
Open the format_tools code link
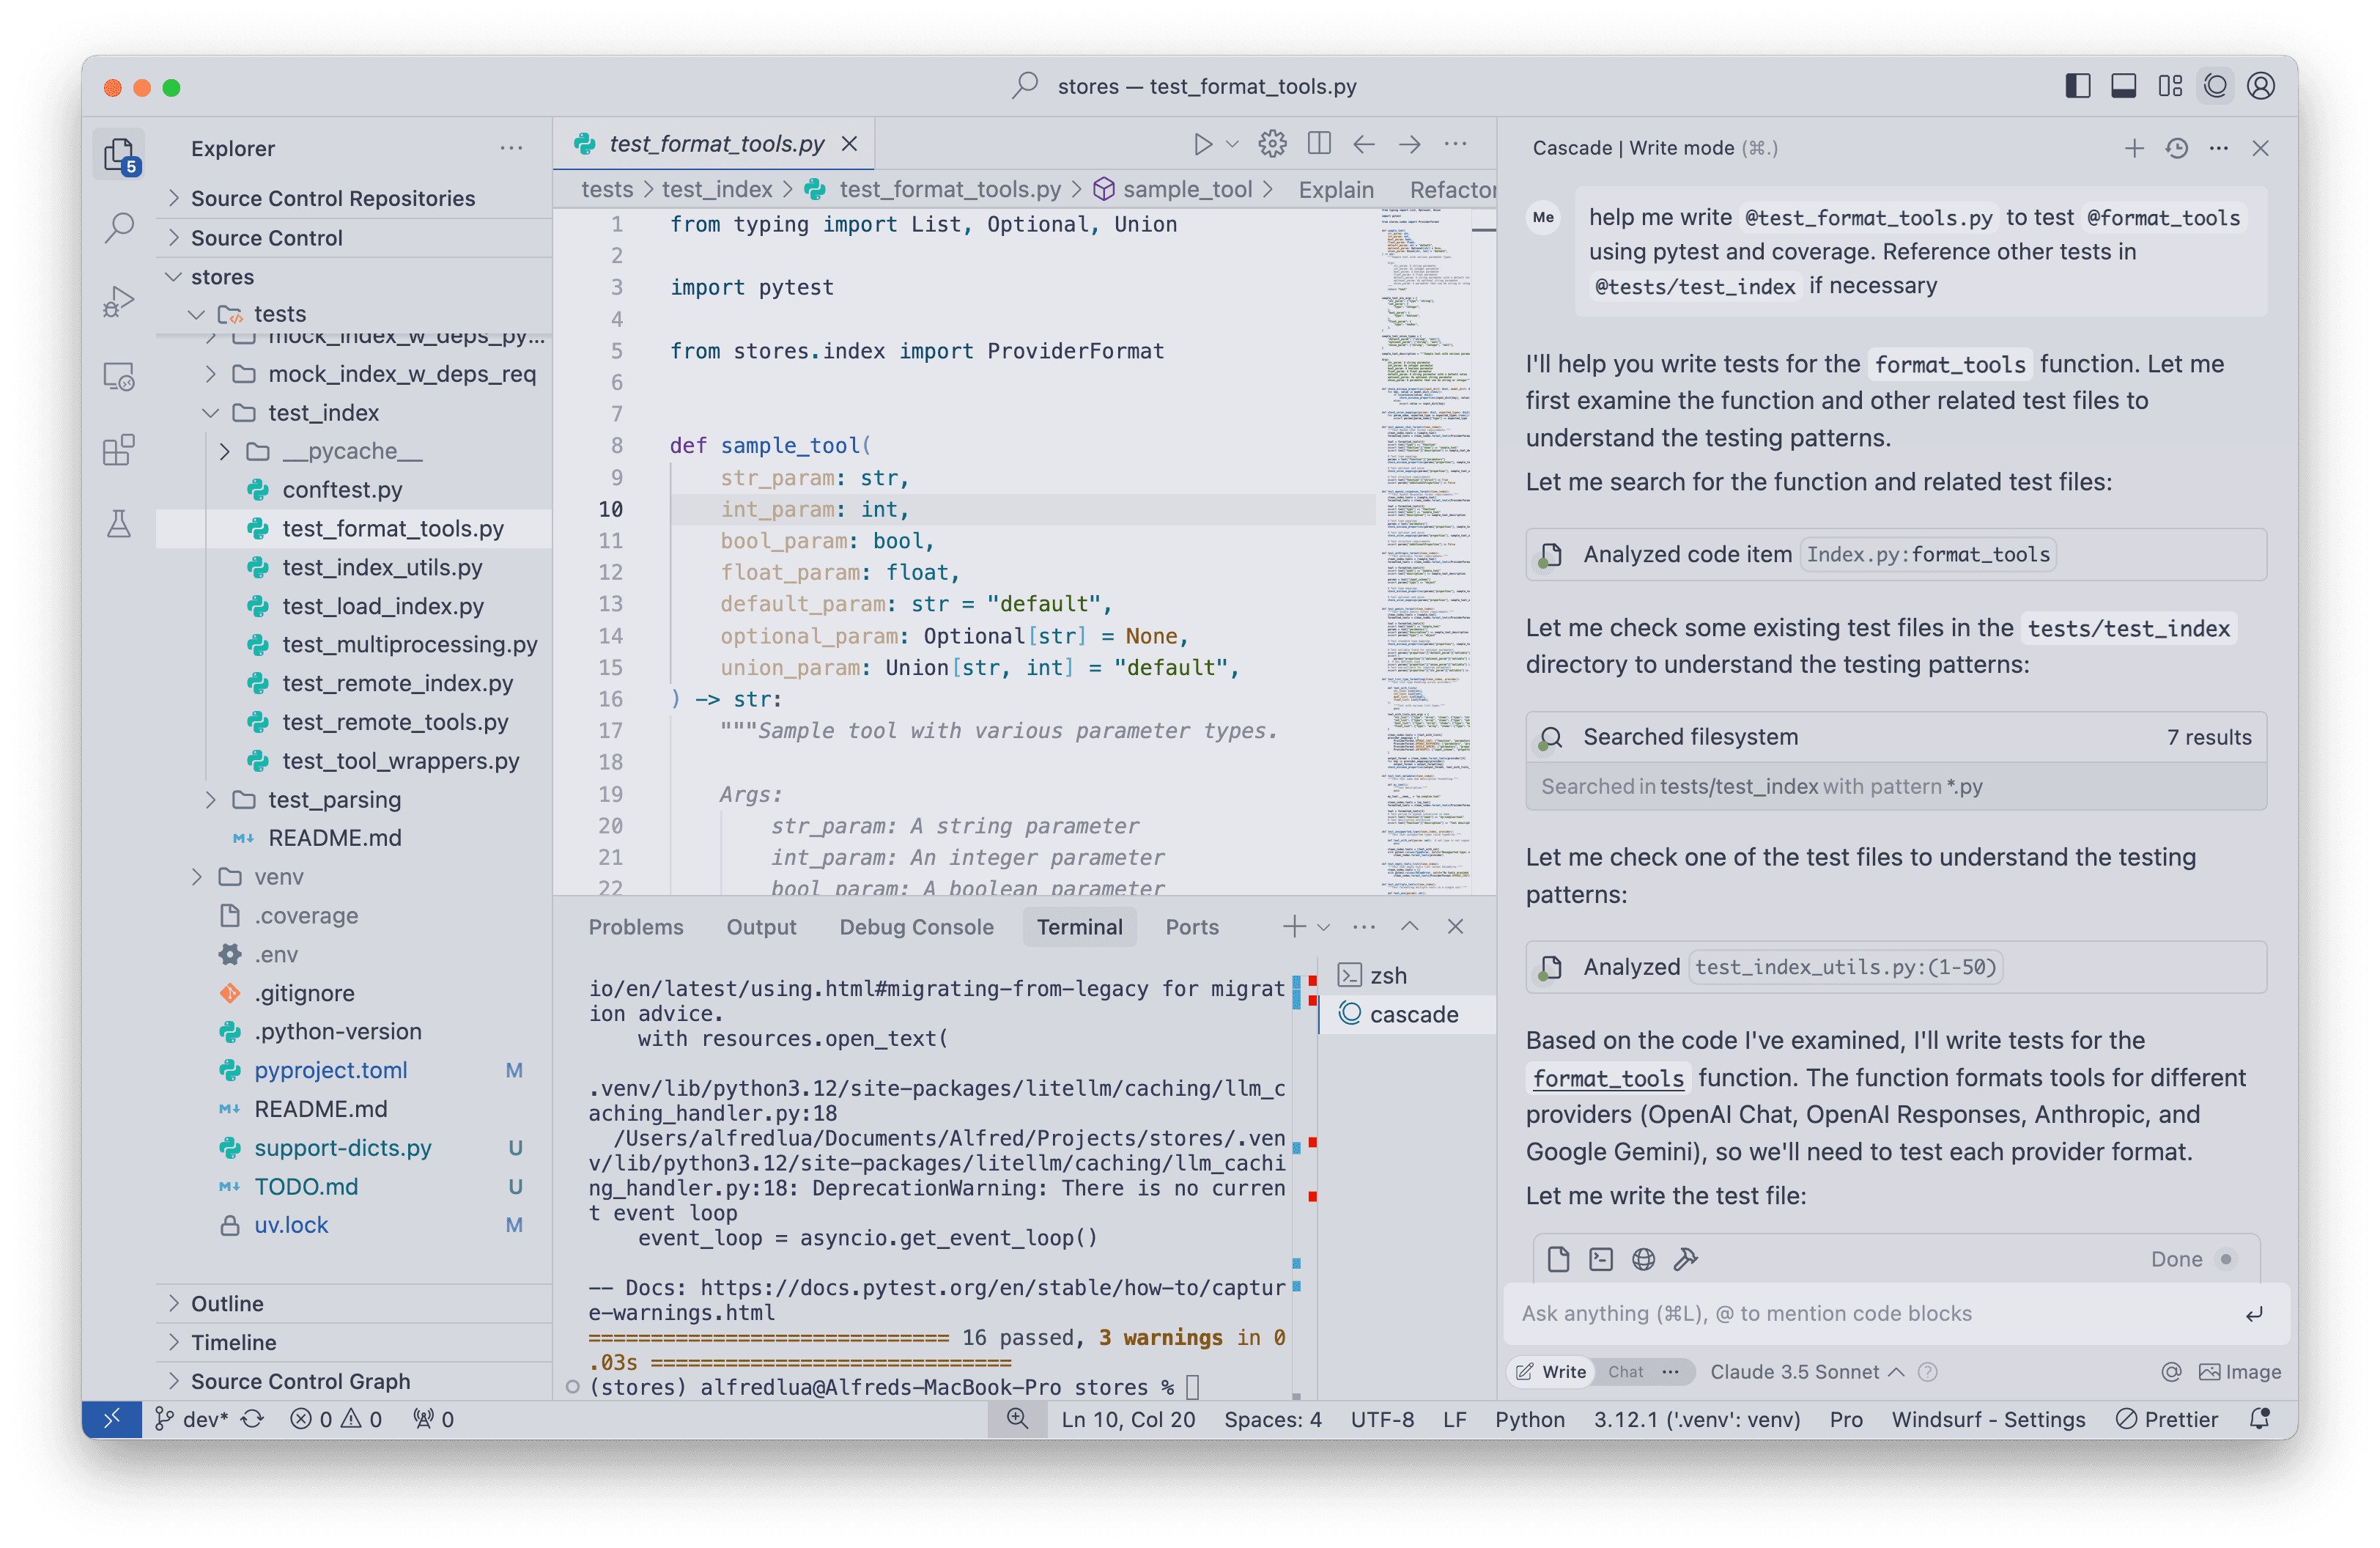pyautogui.click(x=1608, y=1078)
